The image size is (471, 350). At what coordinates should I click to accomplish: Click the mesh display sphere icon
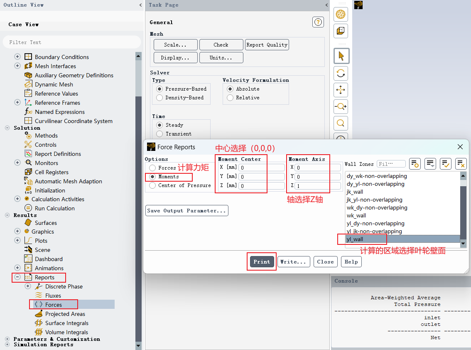click(x=341, y=14)
